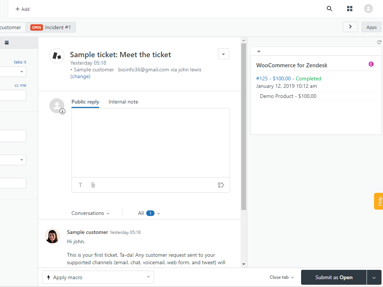Open ticket options dropdown beside title
383x287 pixels.
(223, 54)
